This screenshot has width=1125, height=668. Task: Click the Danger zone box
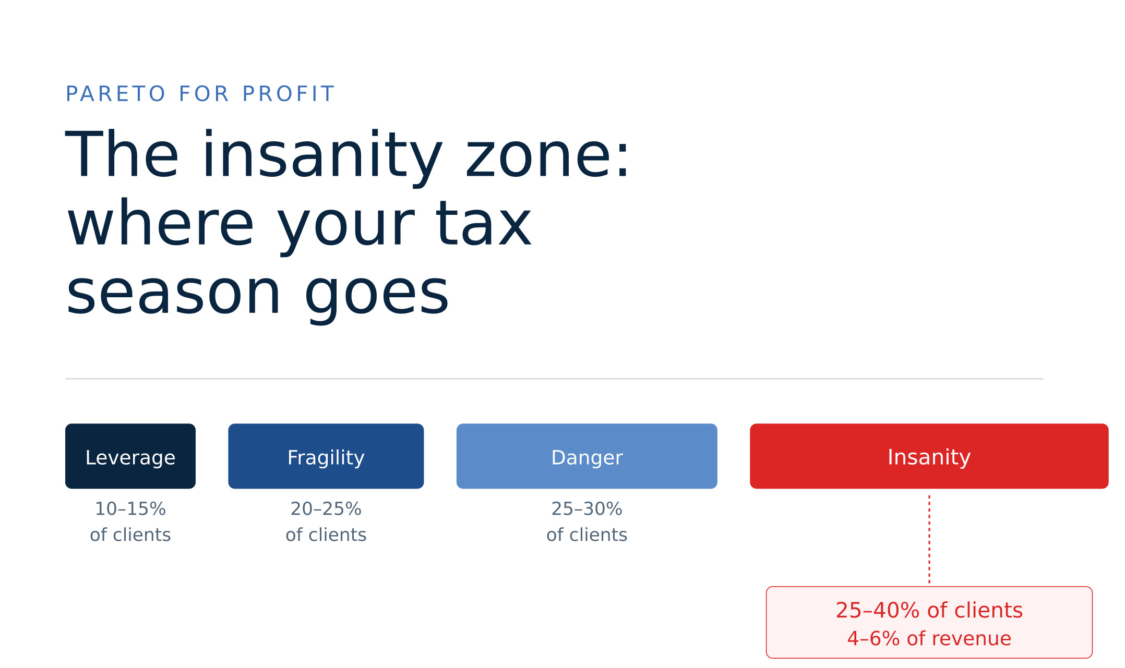point(587,456)
